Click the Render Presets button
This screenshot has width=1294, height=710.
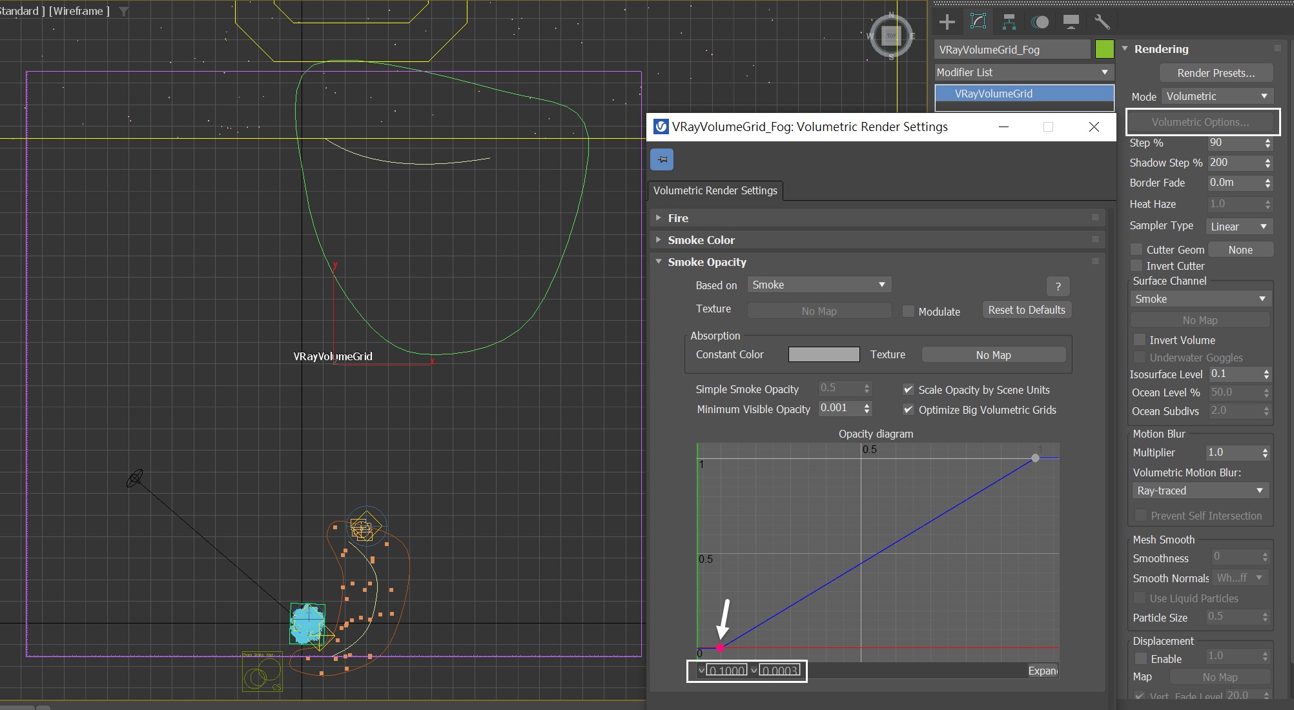(1216, 73)
